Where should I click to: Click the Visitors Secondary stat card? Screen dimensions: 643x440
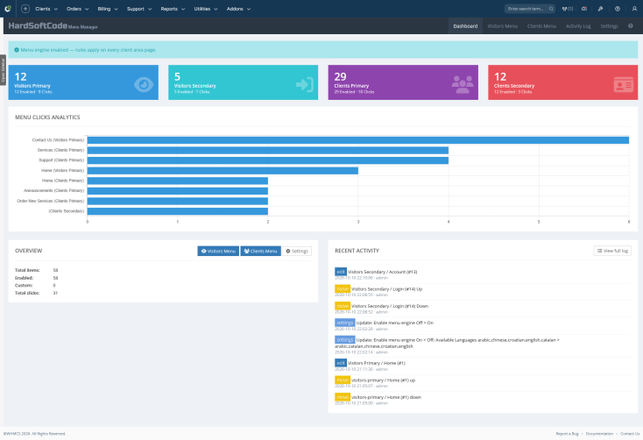(x=244, y=82)
